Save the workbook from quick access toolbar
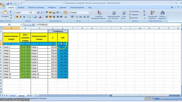182x102 pixels. point(8,4)
